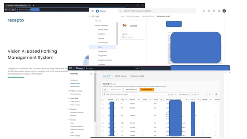The width and height of the screenshot is (247, 139).
Task: Go to next records page
Action: coord(212,94)
